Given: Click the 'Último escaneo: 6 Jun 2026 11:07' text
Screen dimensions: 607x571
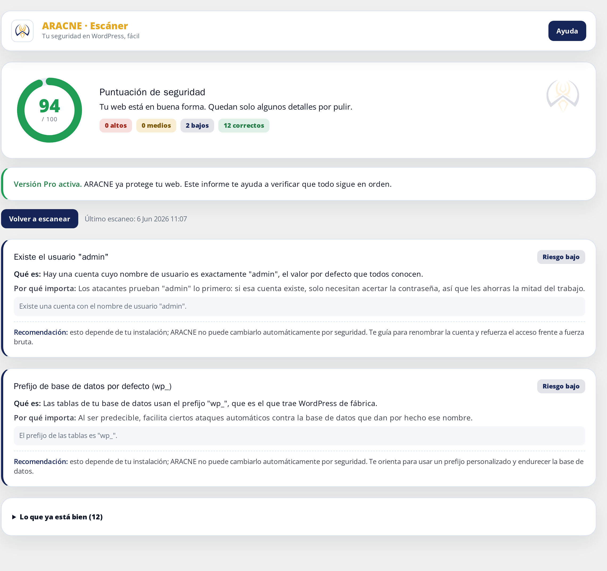Looking at the screenshot, I should coord(136,219).
